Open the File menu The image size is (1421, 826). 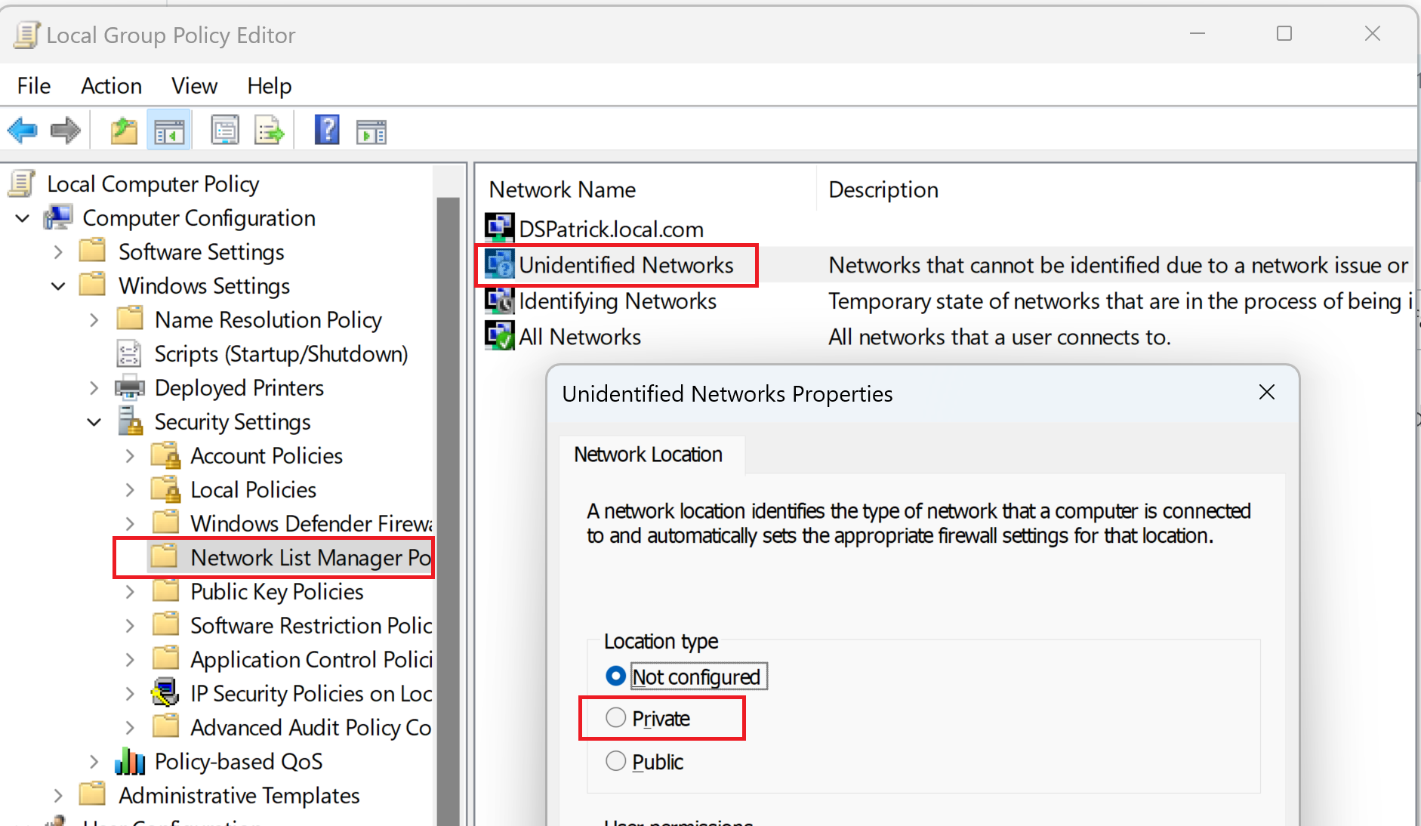tap(33, 85)
